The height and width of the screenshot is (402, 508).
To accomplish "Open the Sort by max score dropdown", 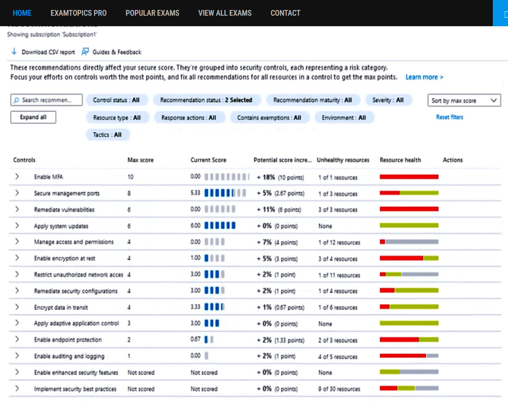I will click(464, 100).
